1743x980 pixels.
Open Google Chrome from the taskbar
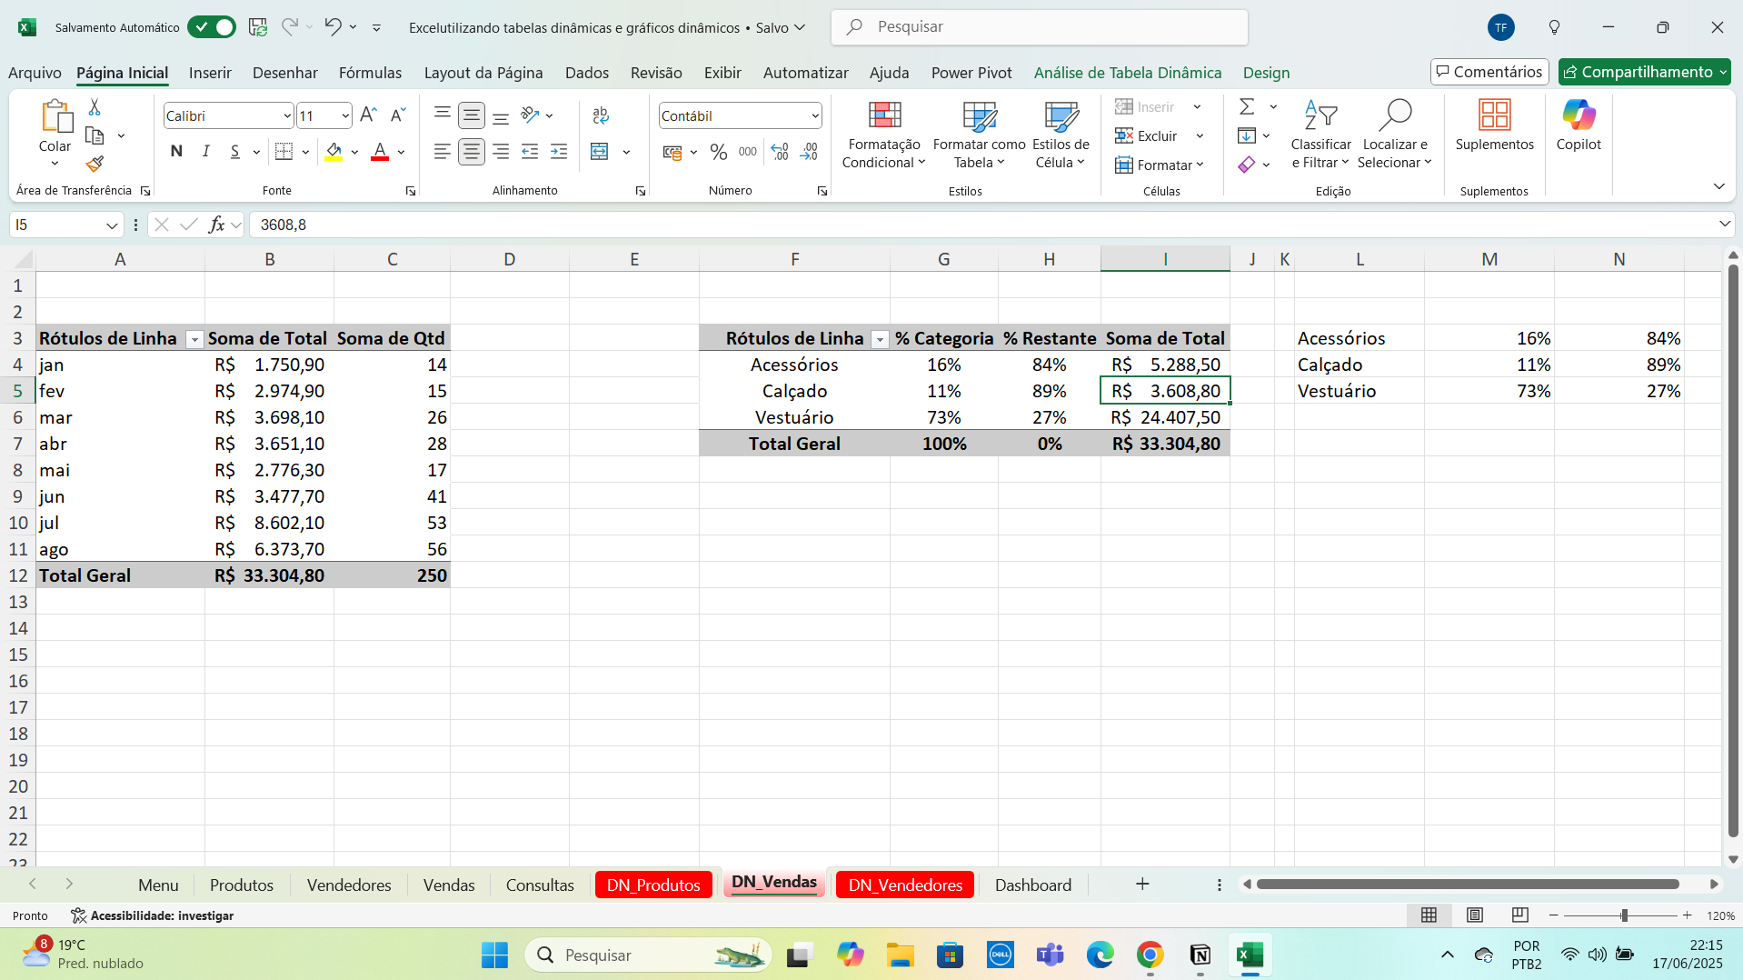click(x=1150, y=955)
